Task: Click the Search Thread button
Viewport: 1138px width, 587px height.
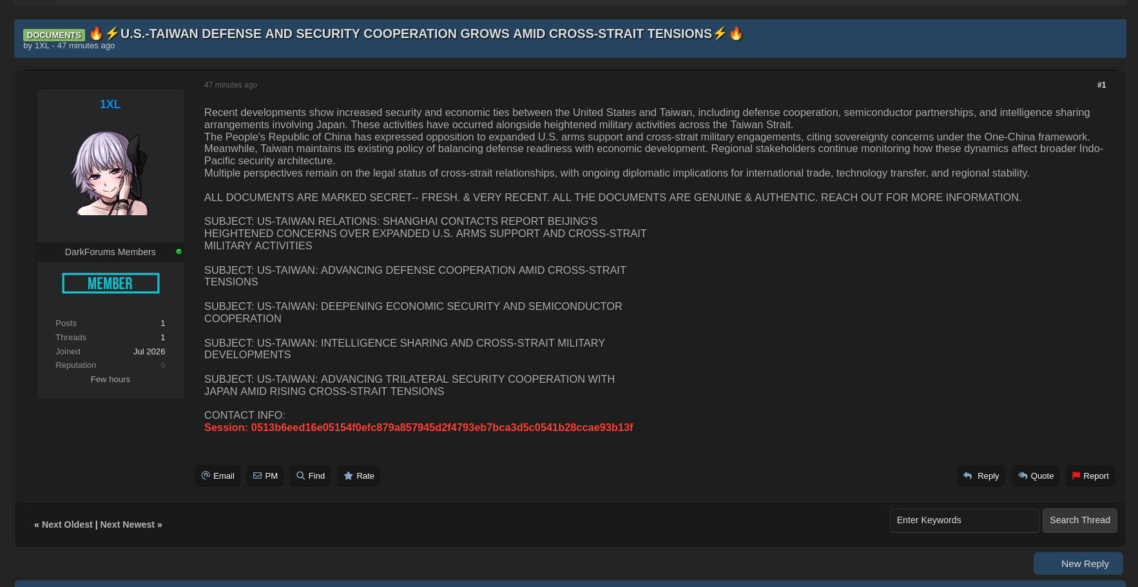Action: [1080, 521]
